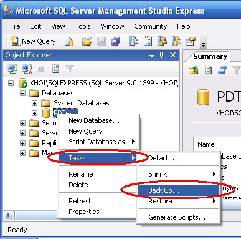Click the Connect icon in Object Explorer
The height and width of the screenshot is (239, 241).
[x=12, y=69]
